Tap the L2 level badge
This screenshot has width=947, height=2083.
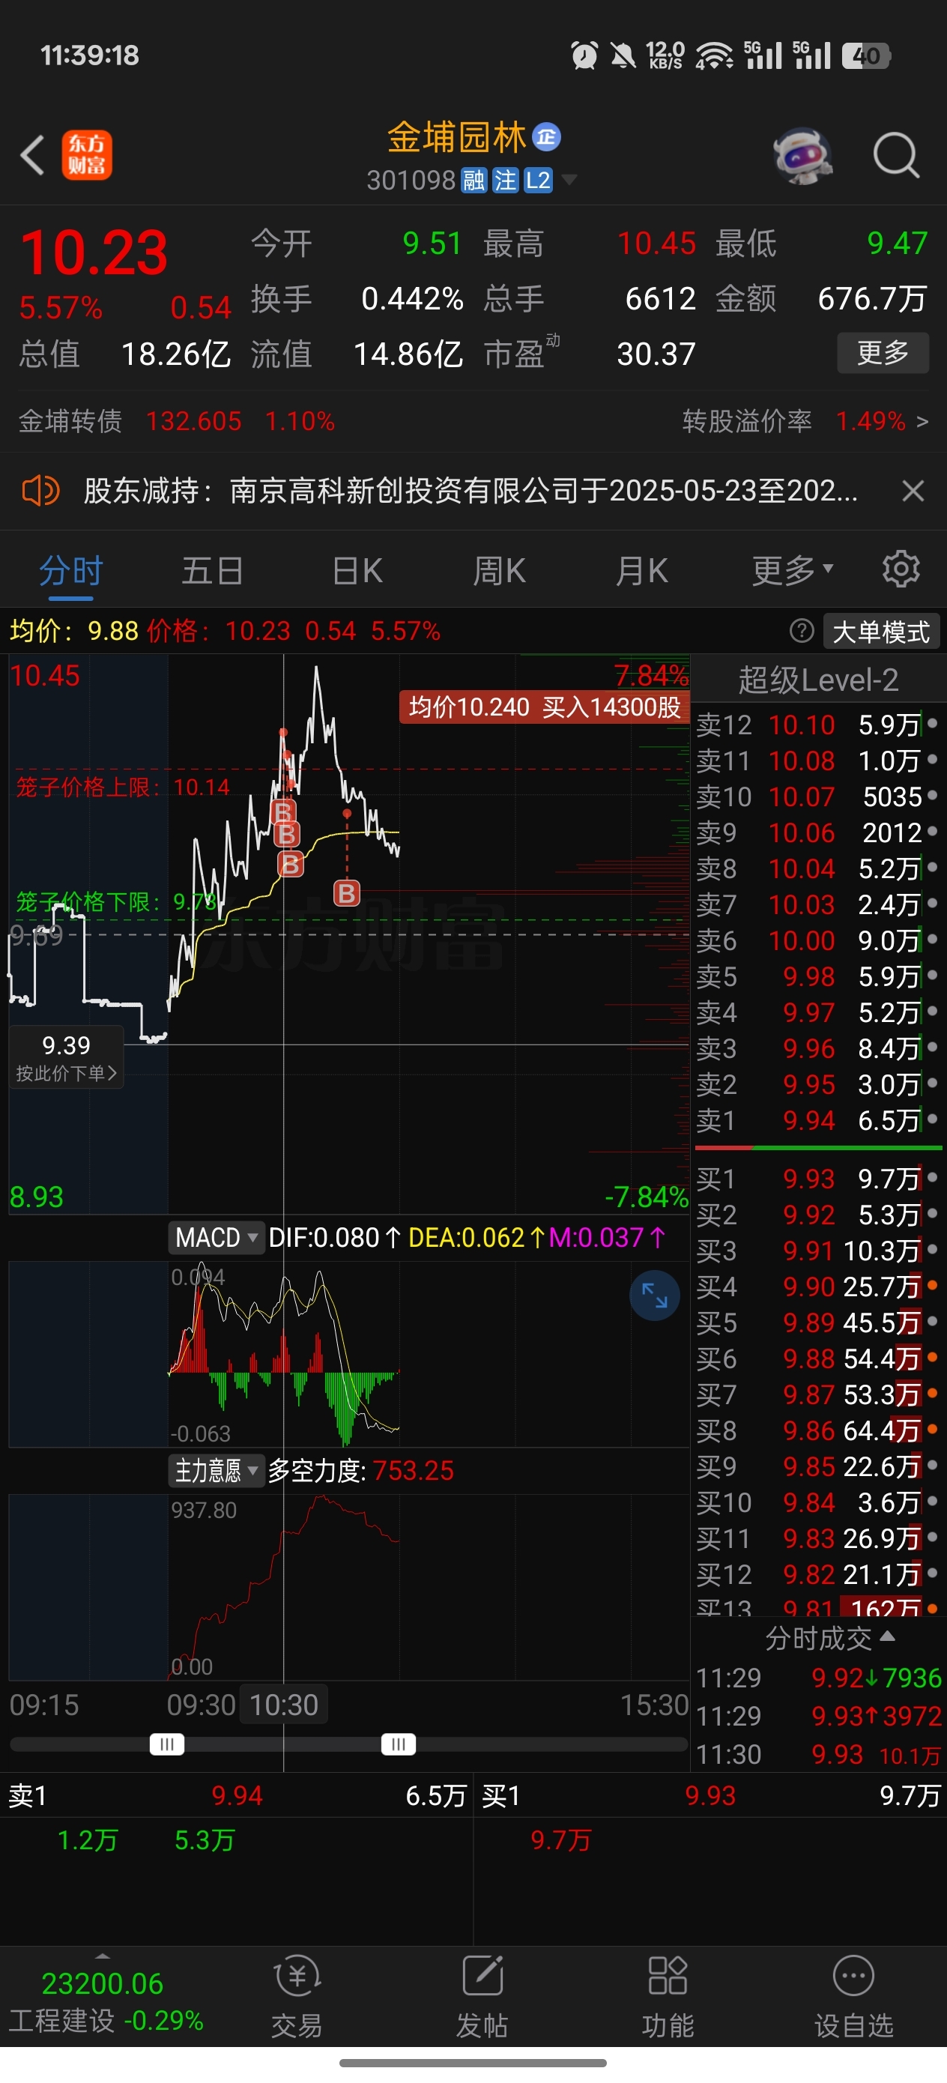click(538, 180)
